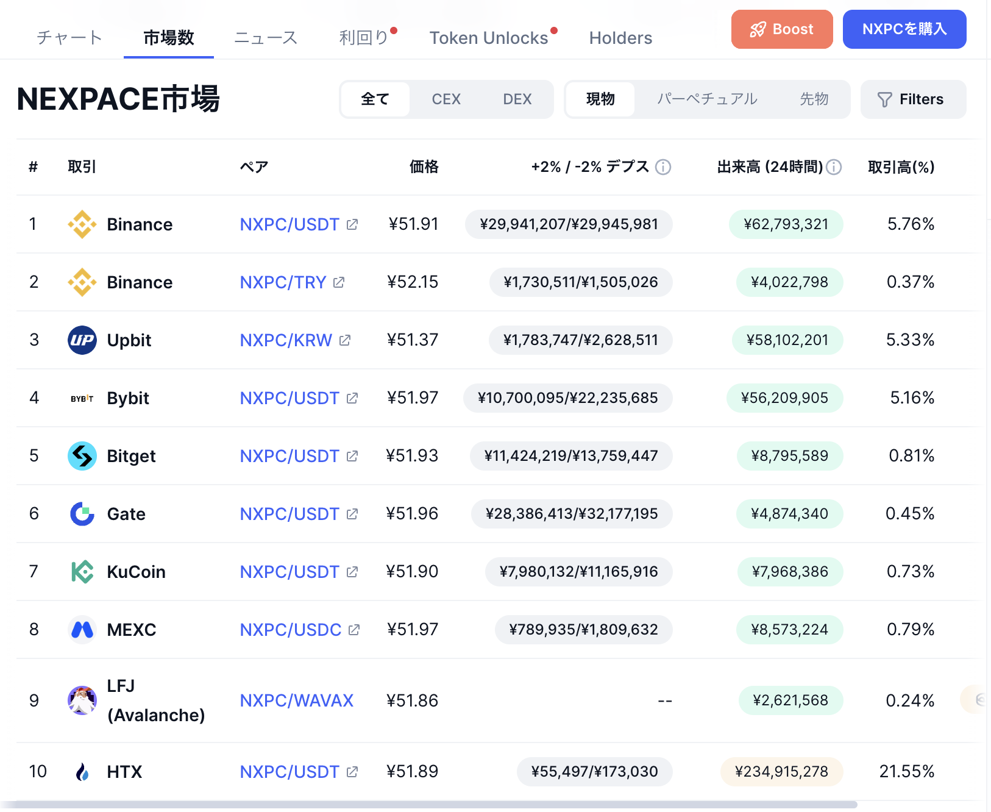Sort by the # column header
Viewport: 991px width, 812px height.
tap(34, 167)
